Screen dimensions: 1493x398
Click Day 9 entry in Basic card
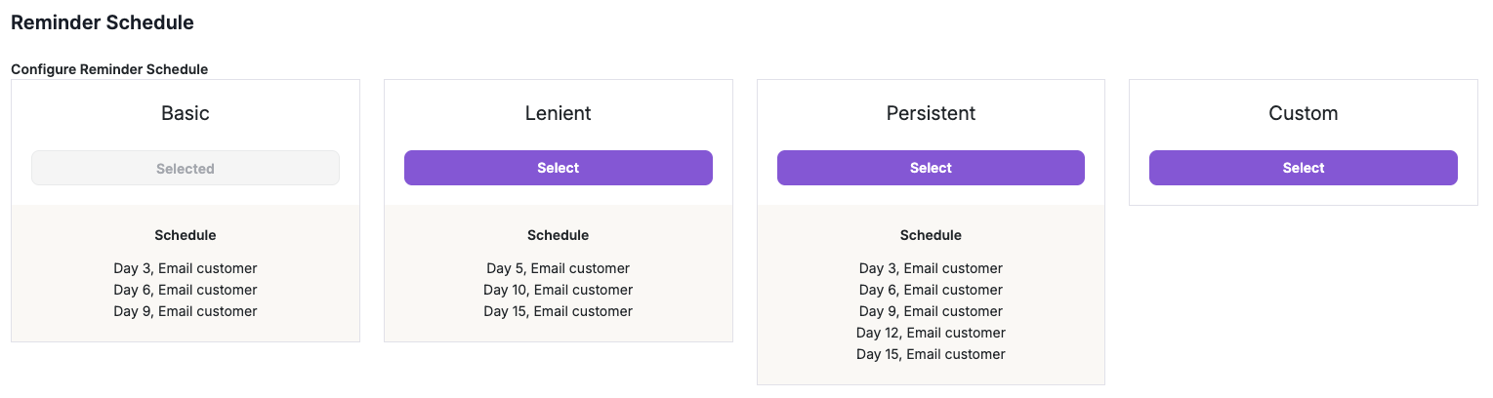click(186, 311)
